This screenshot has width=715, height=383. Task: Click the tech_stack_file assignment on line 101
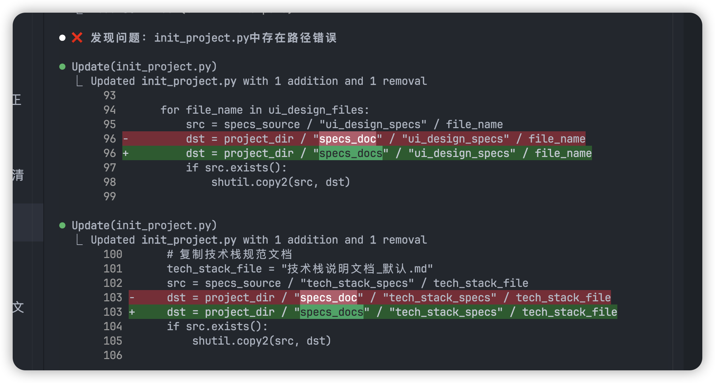click(x=300, y=269)
